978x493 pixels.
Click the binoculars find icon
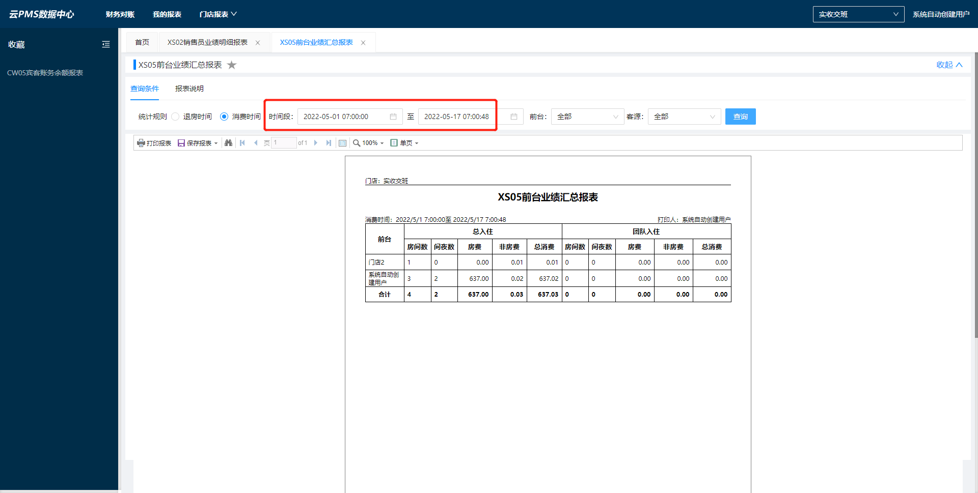pyautogui.click(x=228, y=143)
